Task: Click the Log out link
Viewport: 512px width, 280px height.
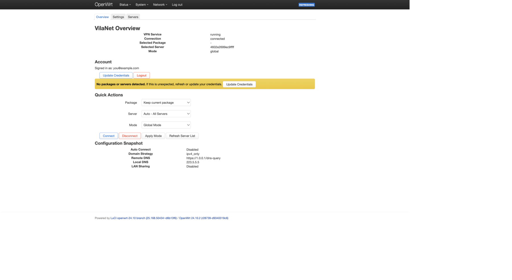Action: pyautogui.click(x=177, y=5)
